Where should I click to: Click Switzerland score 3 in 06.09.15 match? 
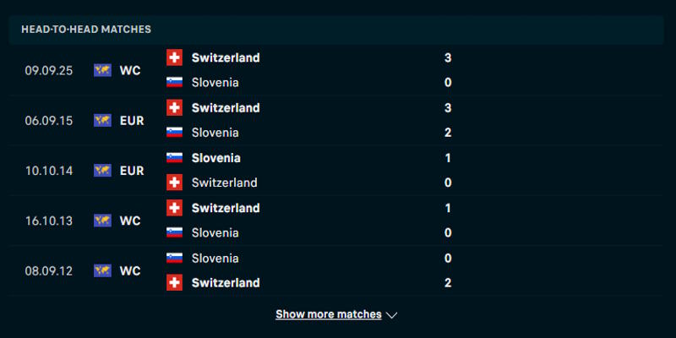tap(448, 108)
